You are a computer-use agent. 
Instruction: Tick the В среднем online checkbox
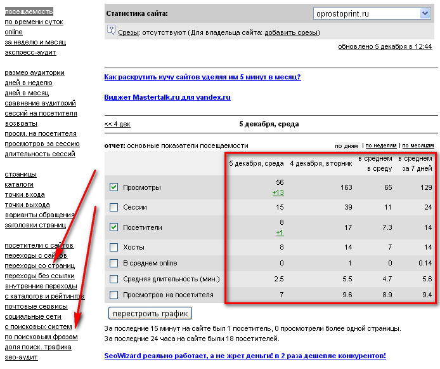click(113, 264)
